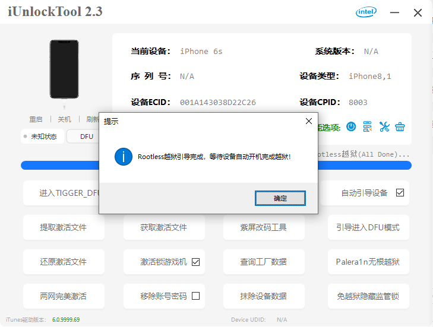Click the 获取激活文件 button

click(164, 227)
